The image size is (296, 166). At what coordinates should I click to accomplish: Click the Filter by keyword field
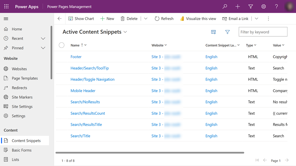(x=263, y=32)
